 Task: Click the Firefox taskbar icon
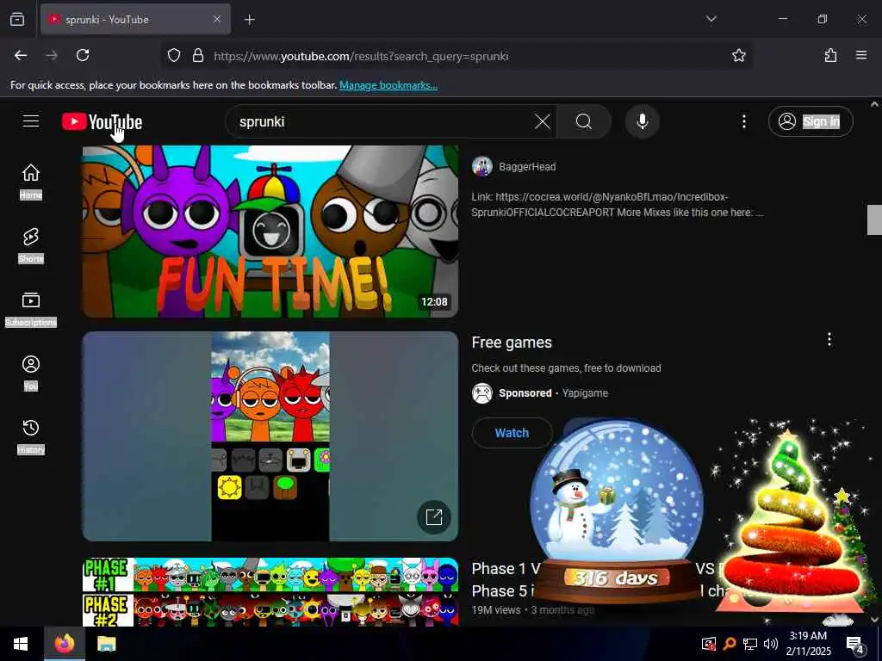[65, 644]
